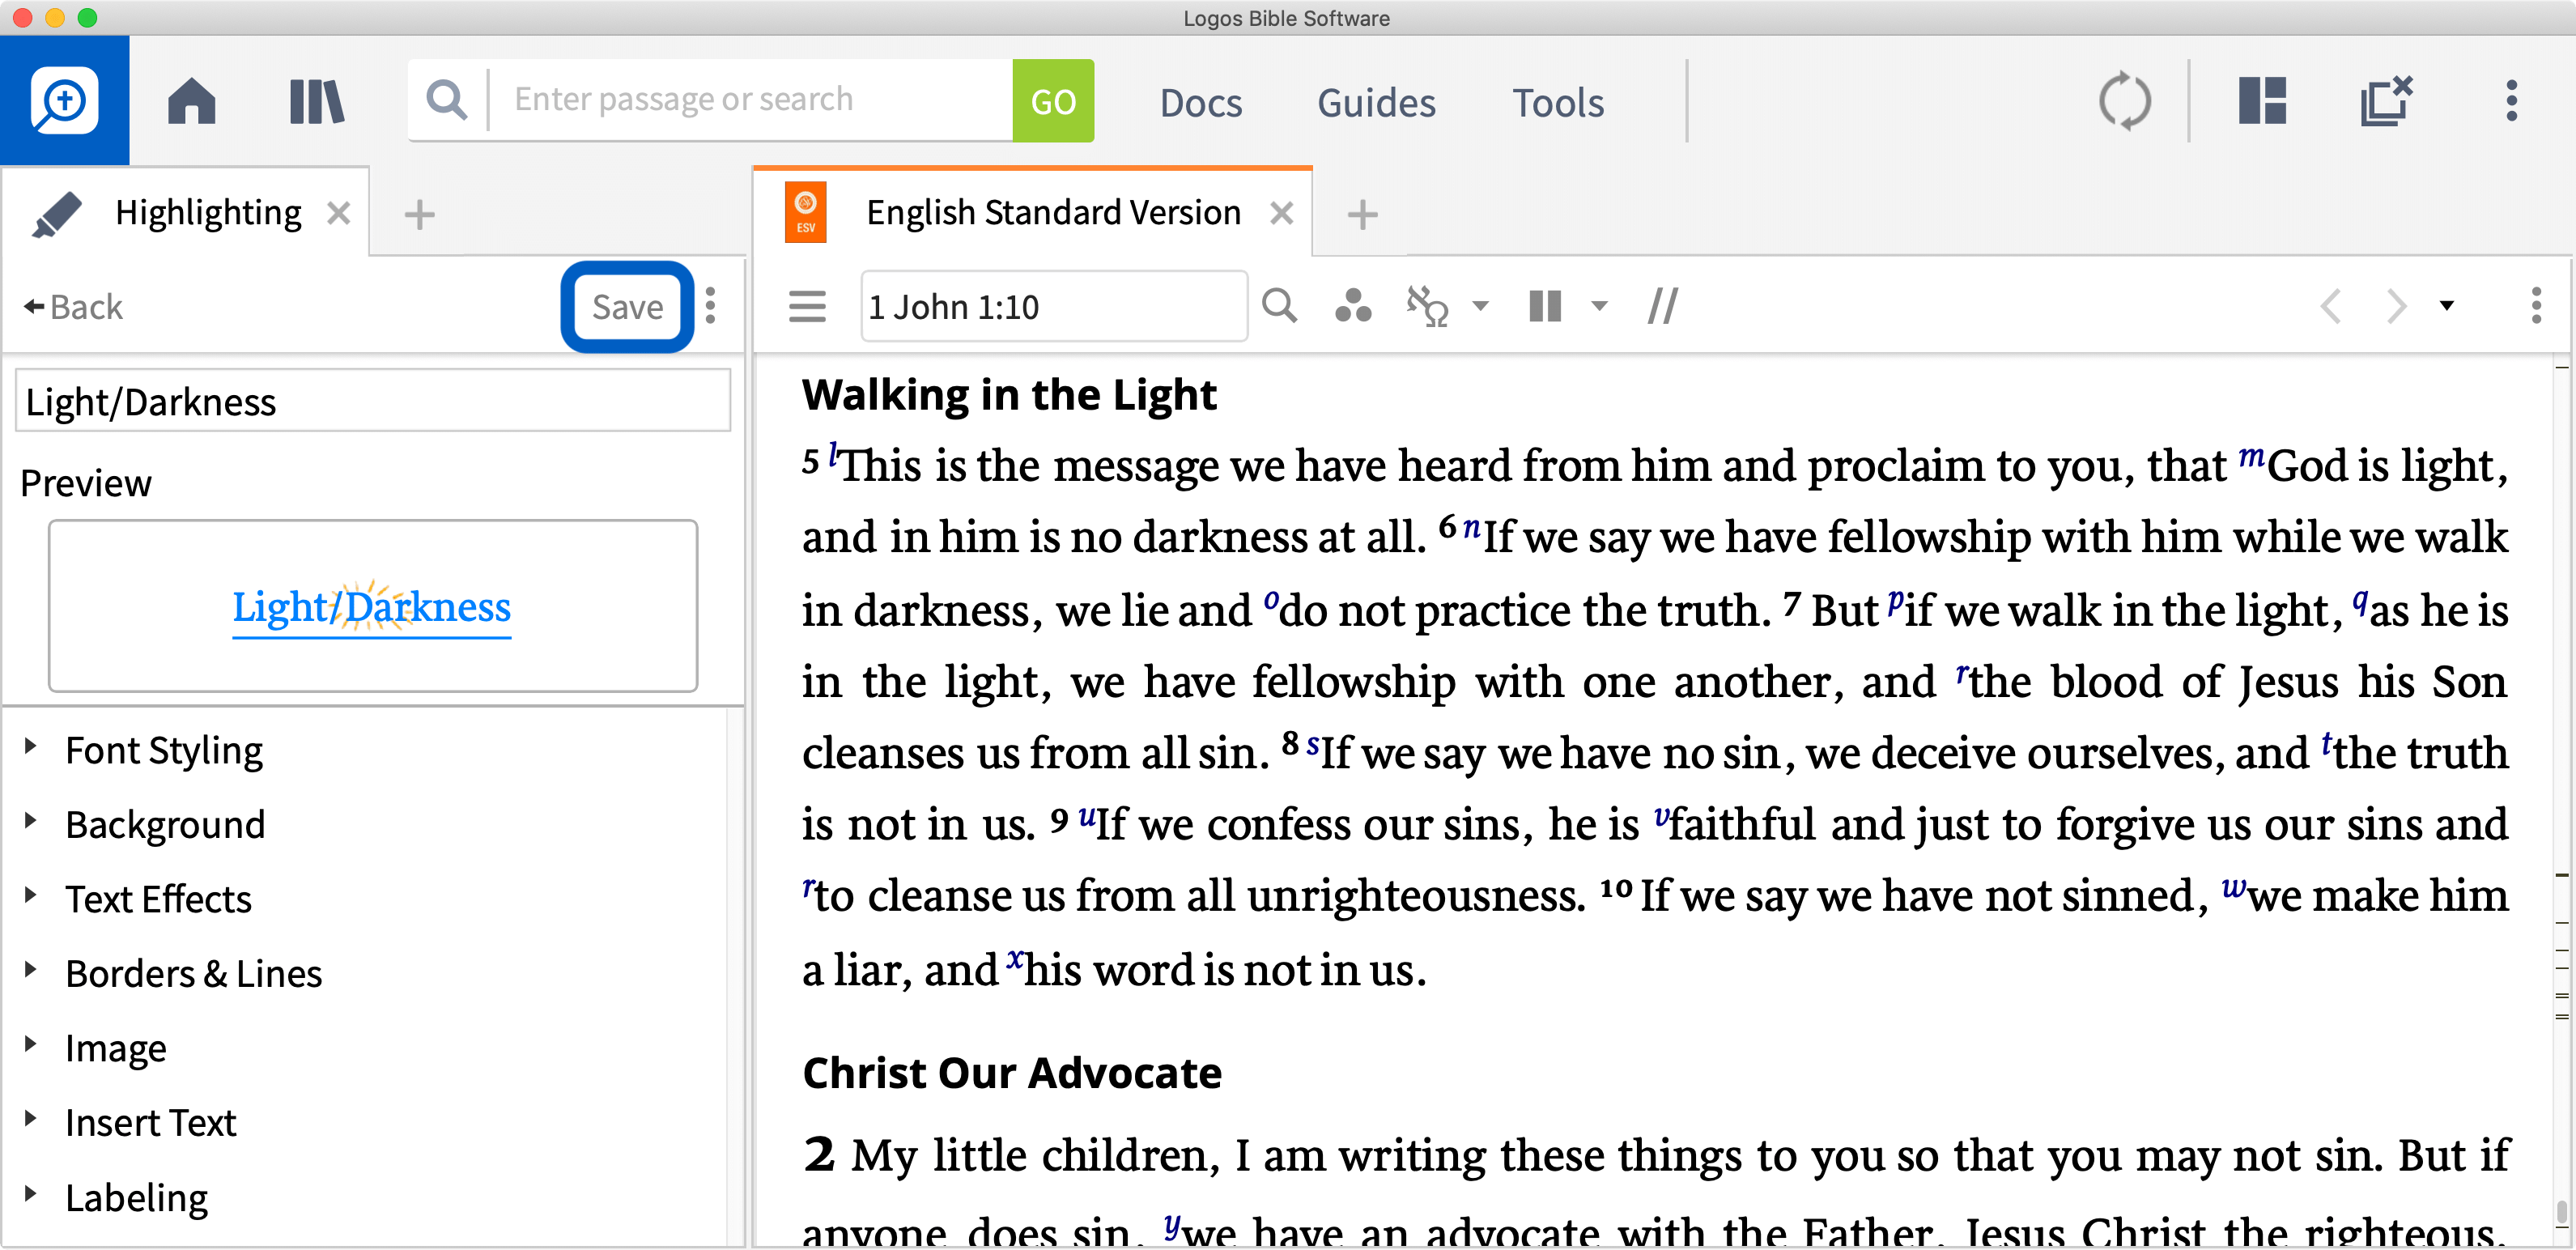This screenshot has width=2576, height=1250.
Task: Navigate back with left chevron in ESV
Action: click(2331, 306)
